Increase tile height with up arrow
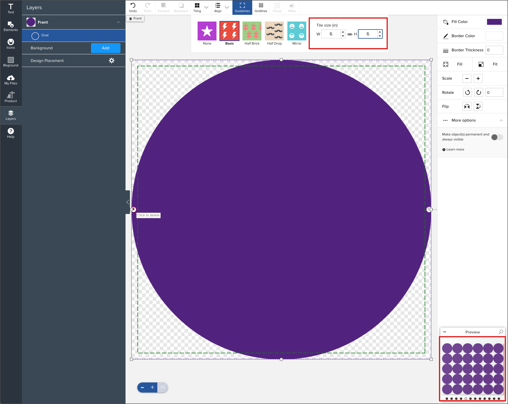The image size is (508, 404). (x=380, y=32)
